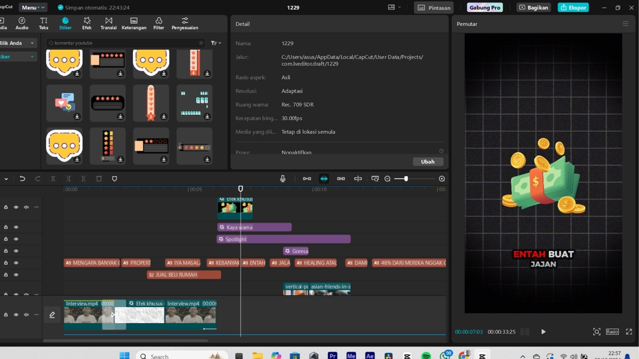Viewport: 639px width, 359px height.
Task: Select the Filter tab
Action: point(158,23)
